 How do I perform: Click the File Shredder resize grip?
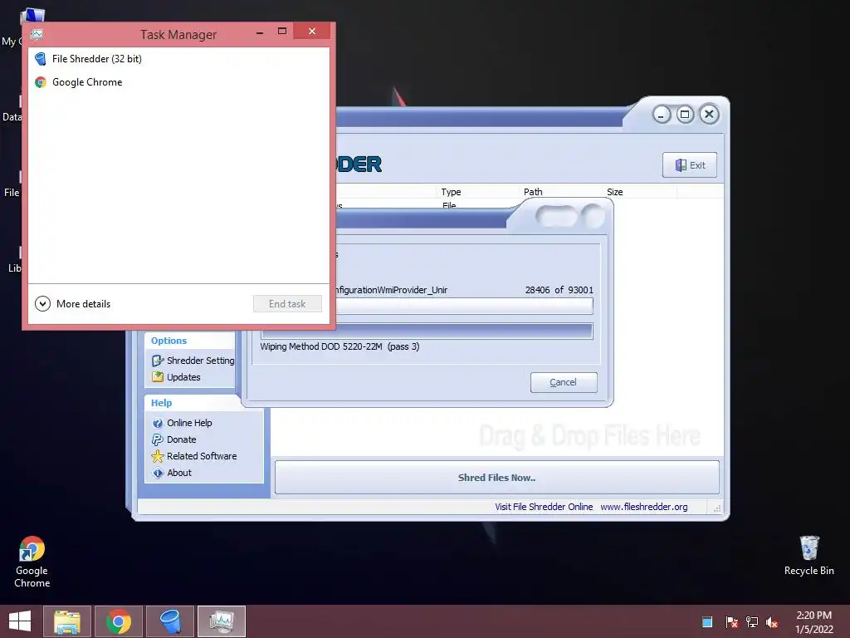pyautogui.click(x=716, y=508)
